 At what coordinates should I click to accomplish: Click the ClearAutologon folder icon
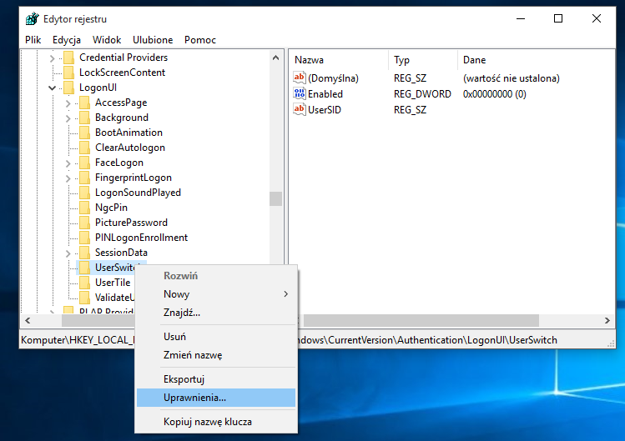pos(84,148)
